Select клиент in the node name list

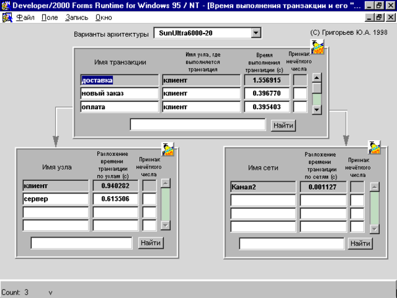pyautogui.click(x=56, y=186)
